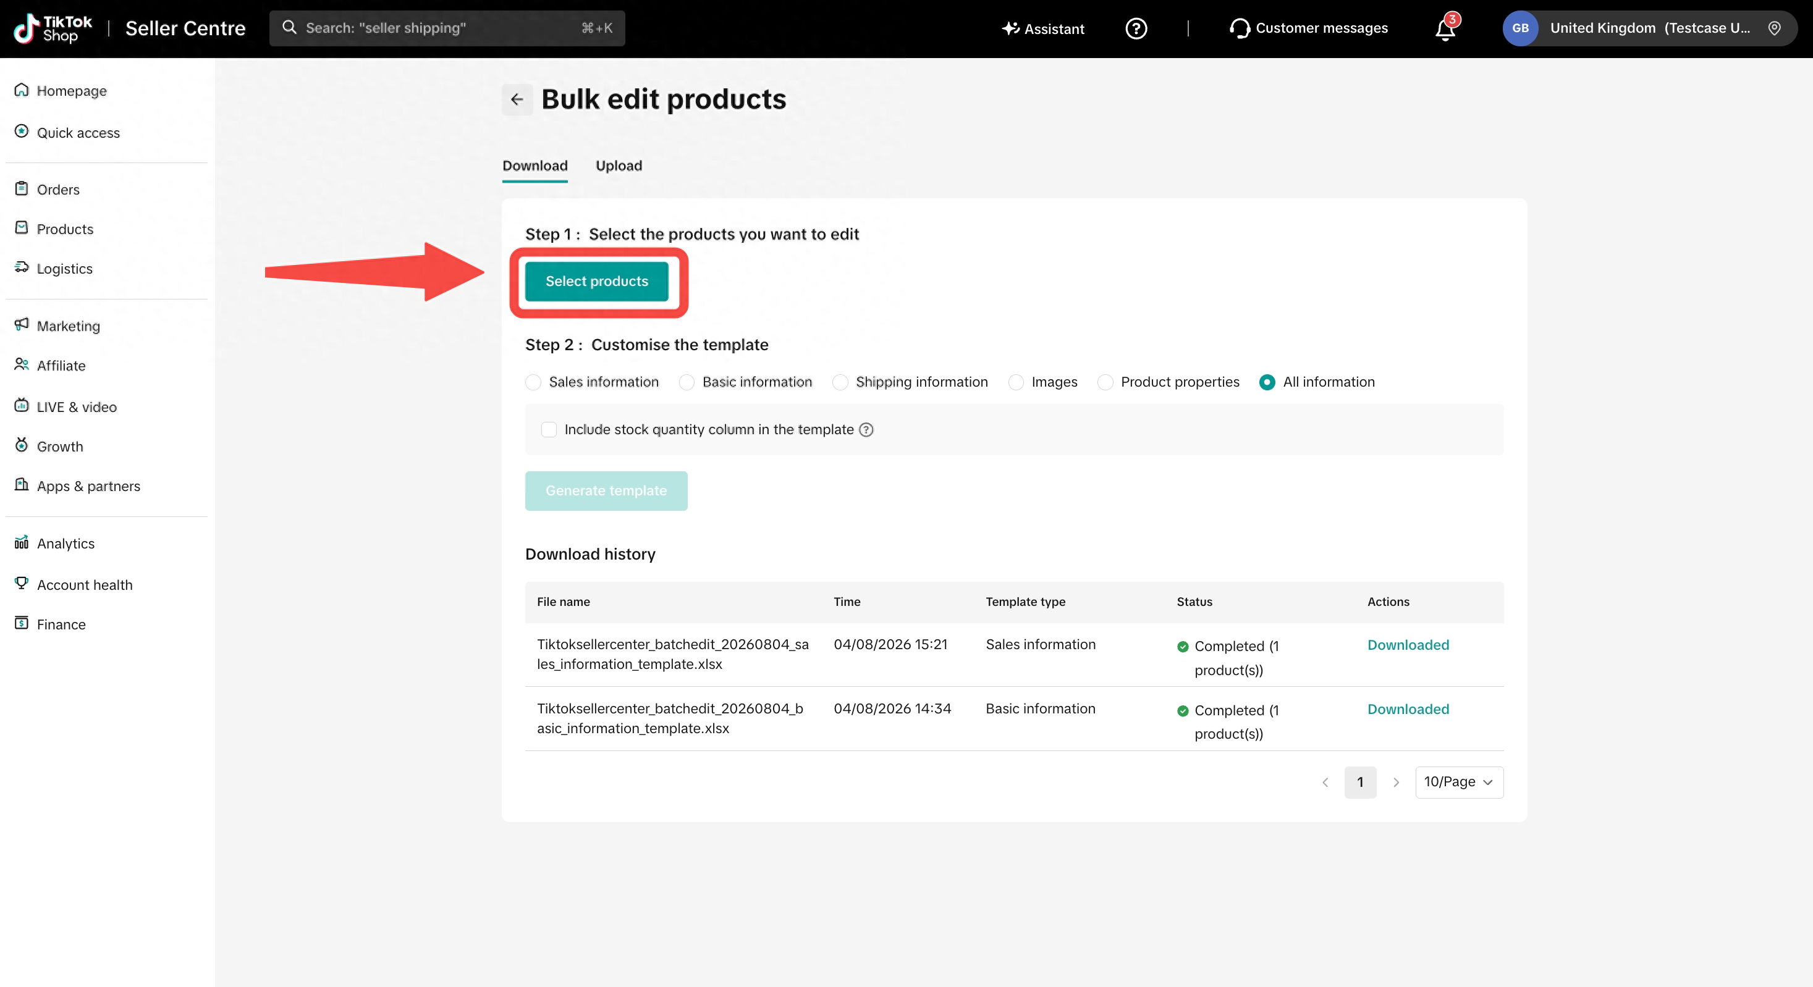The width and height of the screenshot is (1813, 987).
Task: Open the 10/Page dropdown
Action: [x=1459, y=783]
